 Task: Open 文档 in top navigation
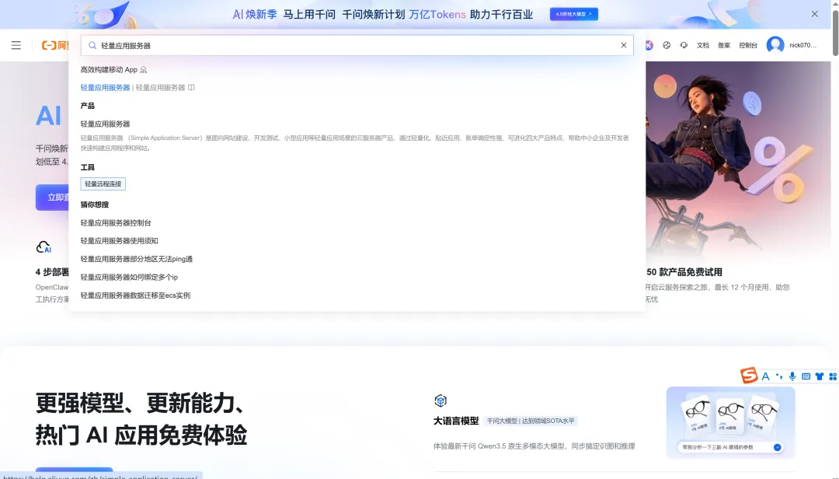pyautogui.click(x=702, y=46)
